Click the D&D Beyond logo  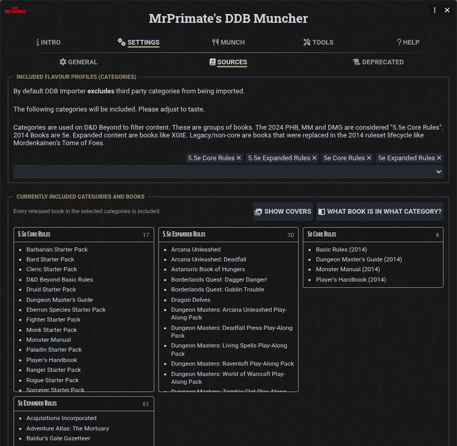[x=15, y=10]
